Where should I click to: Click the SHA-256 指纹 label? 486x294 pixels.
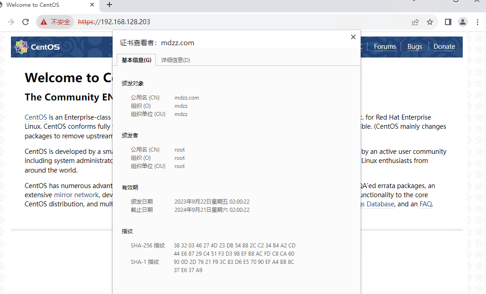click(148, 246)
